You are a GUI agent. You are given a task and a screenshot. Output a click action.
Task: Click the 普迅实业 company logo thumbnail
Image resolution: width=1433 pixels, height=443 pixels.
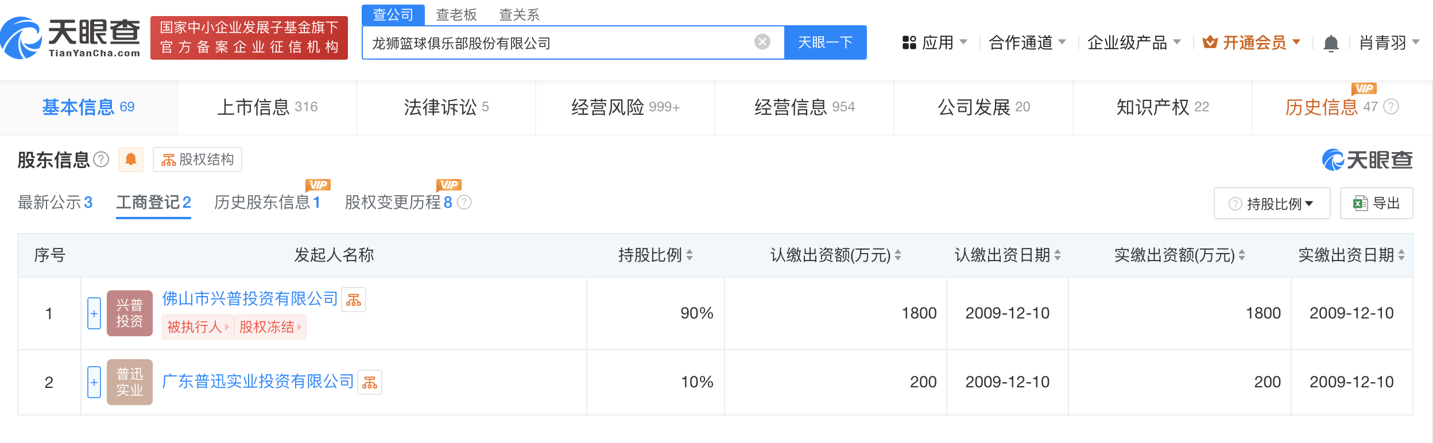pyautogui.click(x=130, y=382)
